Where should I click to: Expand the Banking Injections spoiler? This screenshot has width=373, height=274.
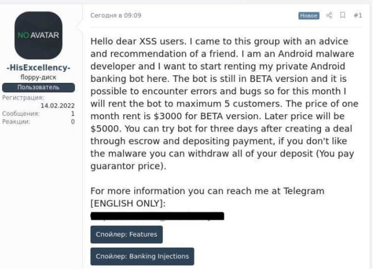(142, 256)
